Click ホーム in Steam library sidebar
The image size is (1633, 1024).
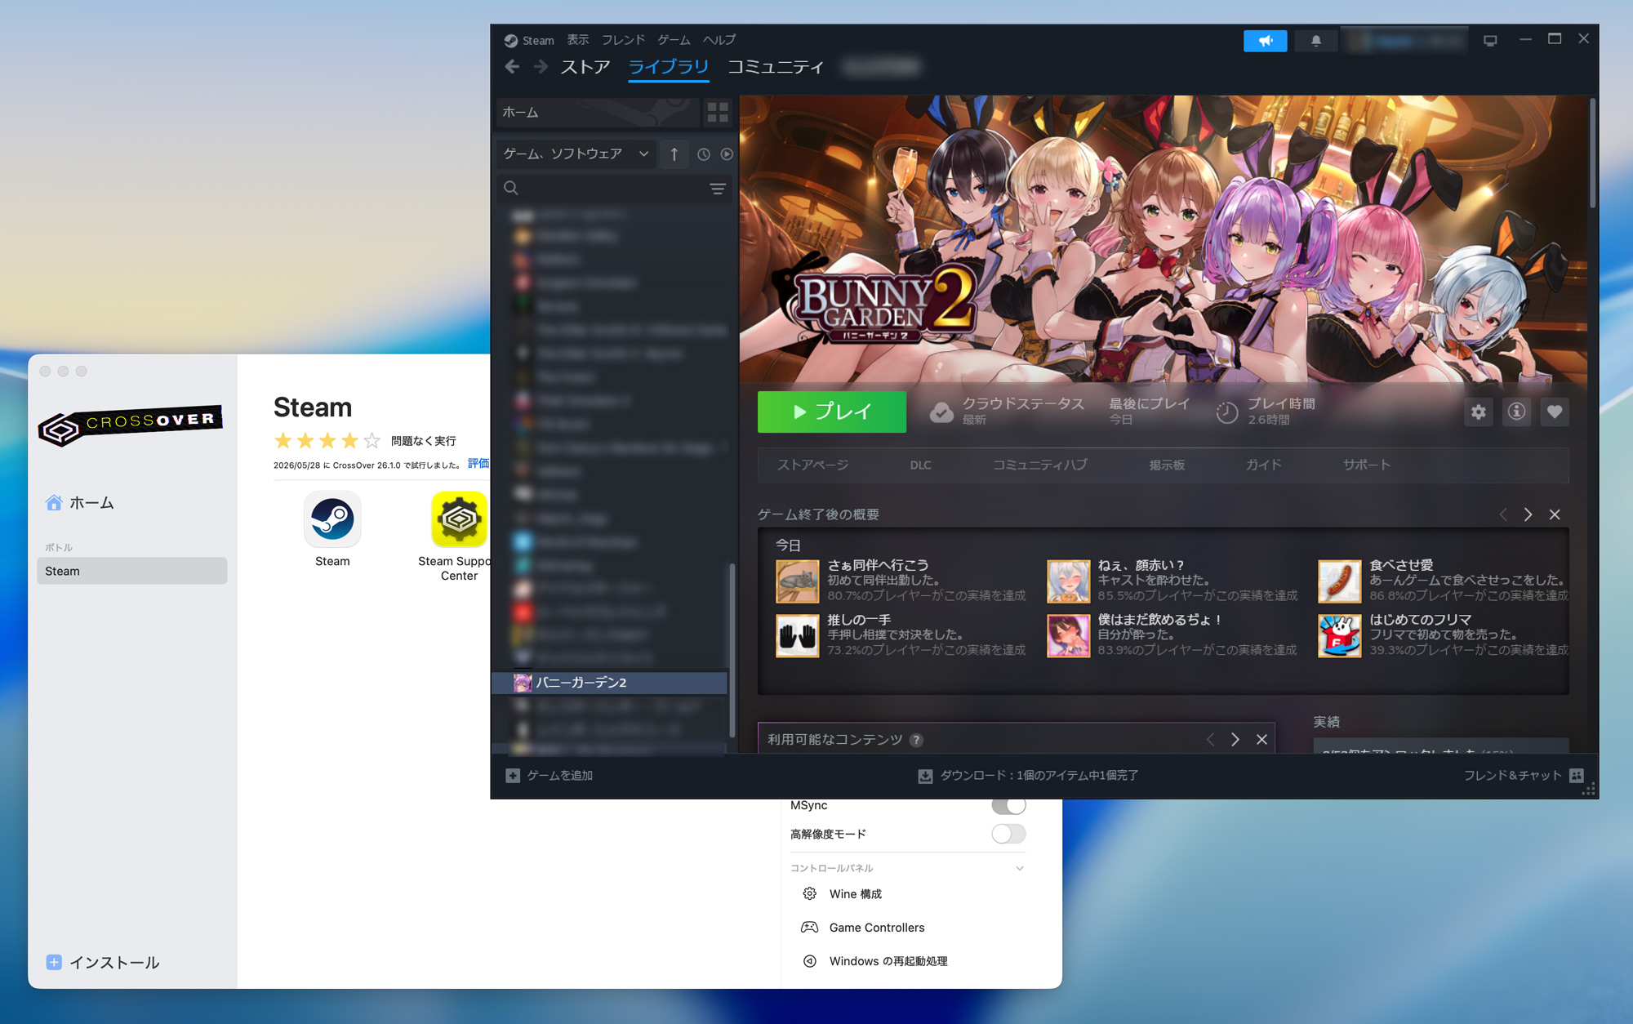coord(598,113)
